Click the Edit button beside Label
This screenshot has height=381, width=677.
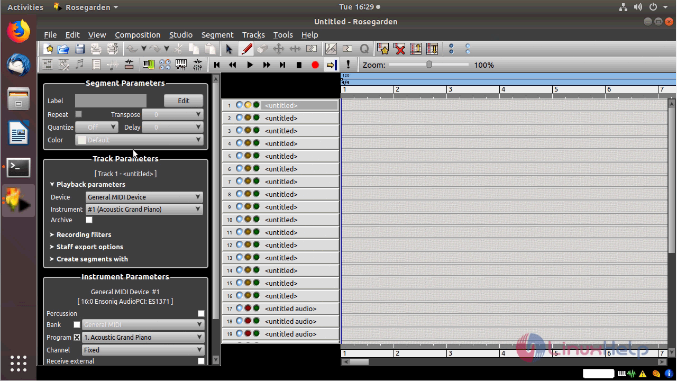pyautogui.click(x=184, y=101)
